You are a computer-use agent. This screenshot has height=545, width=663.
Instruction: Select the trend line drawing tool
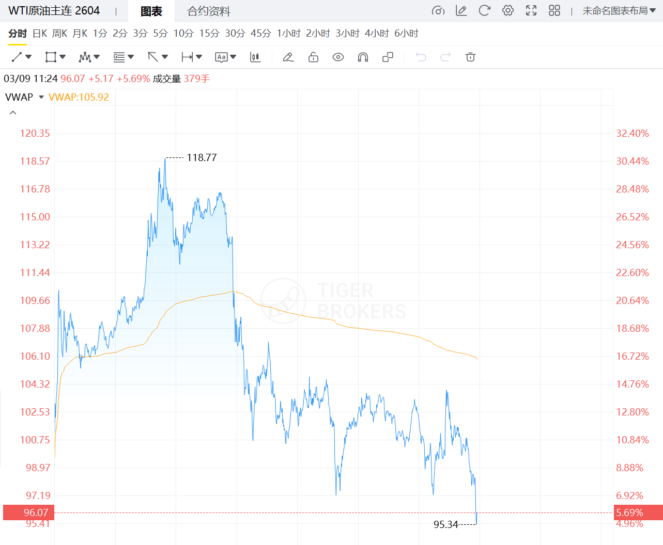(17, 57)
